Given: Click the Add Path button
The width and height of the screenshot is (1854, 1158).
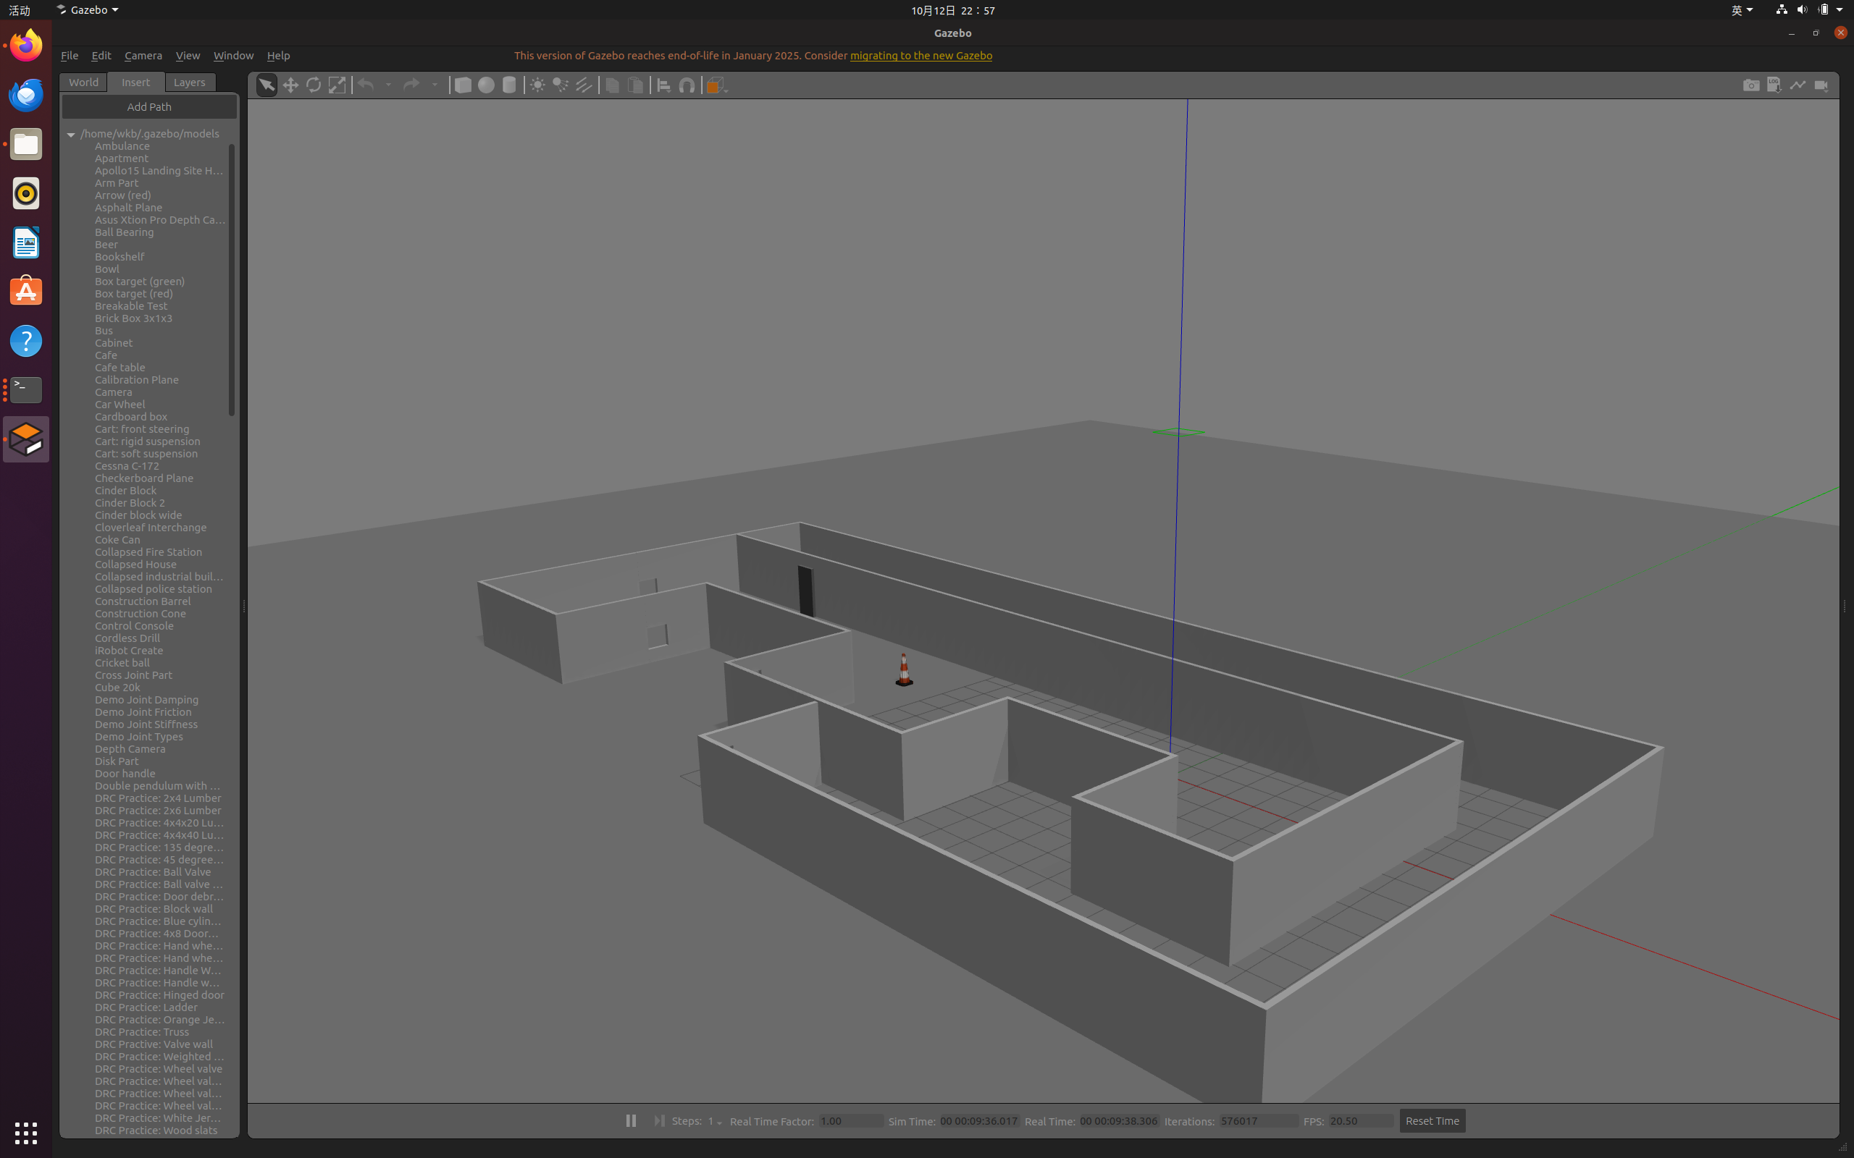Looking at the screenshot, I should (x=149, y=106).
